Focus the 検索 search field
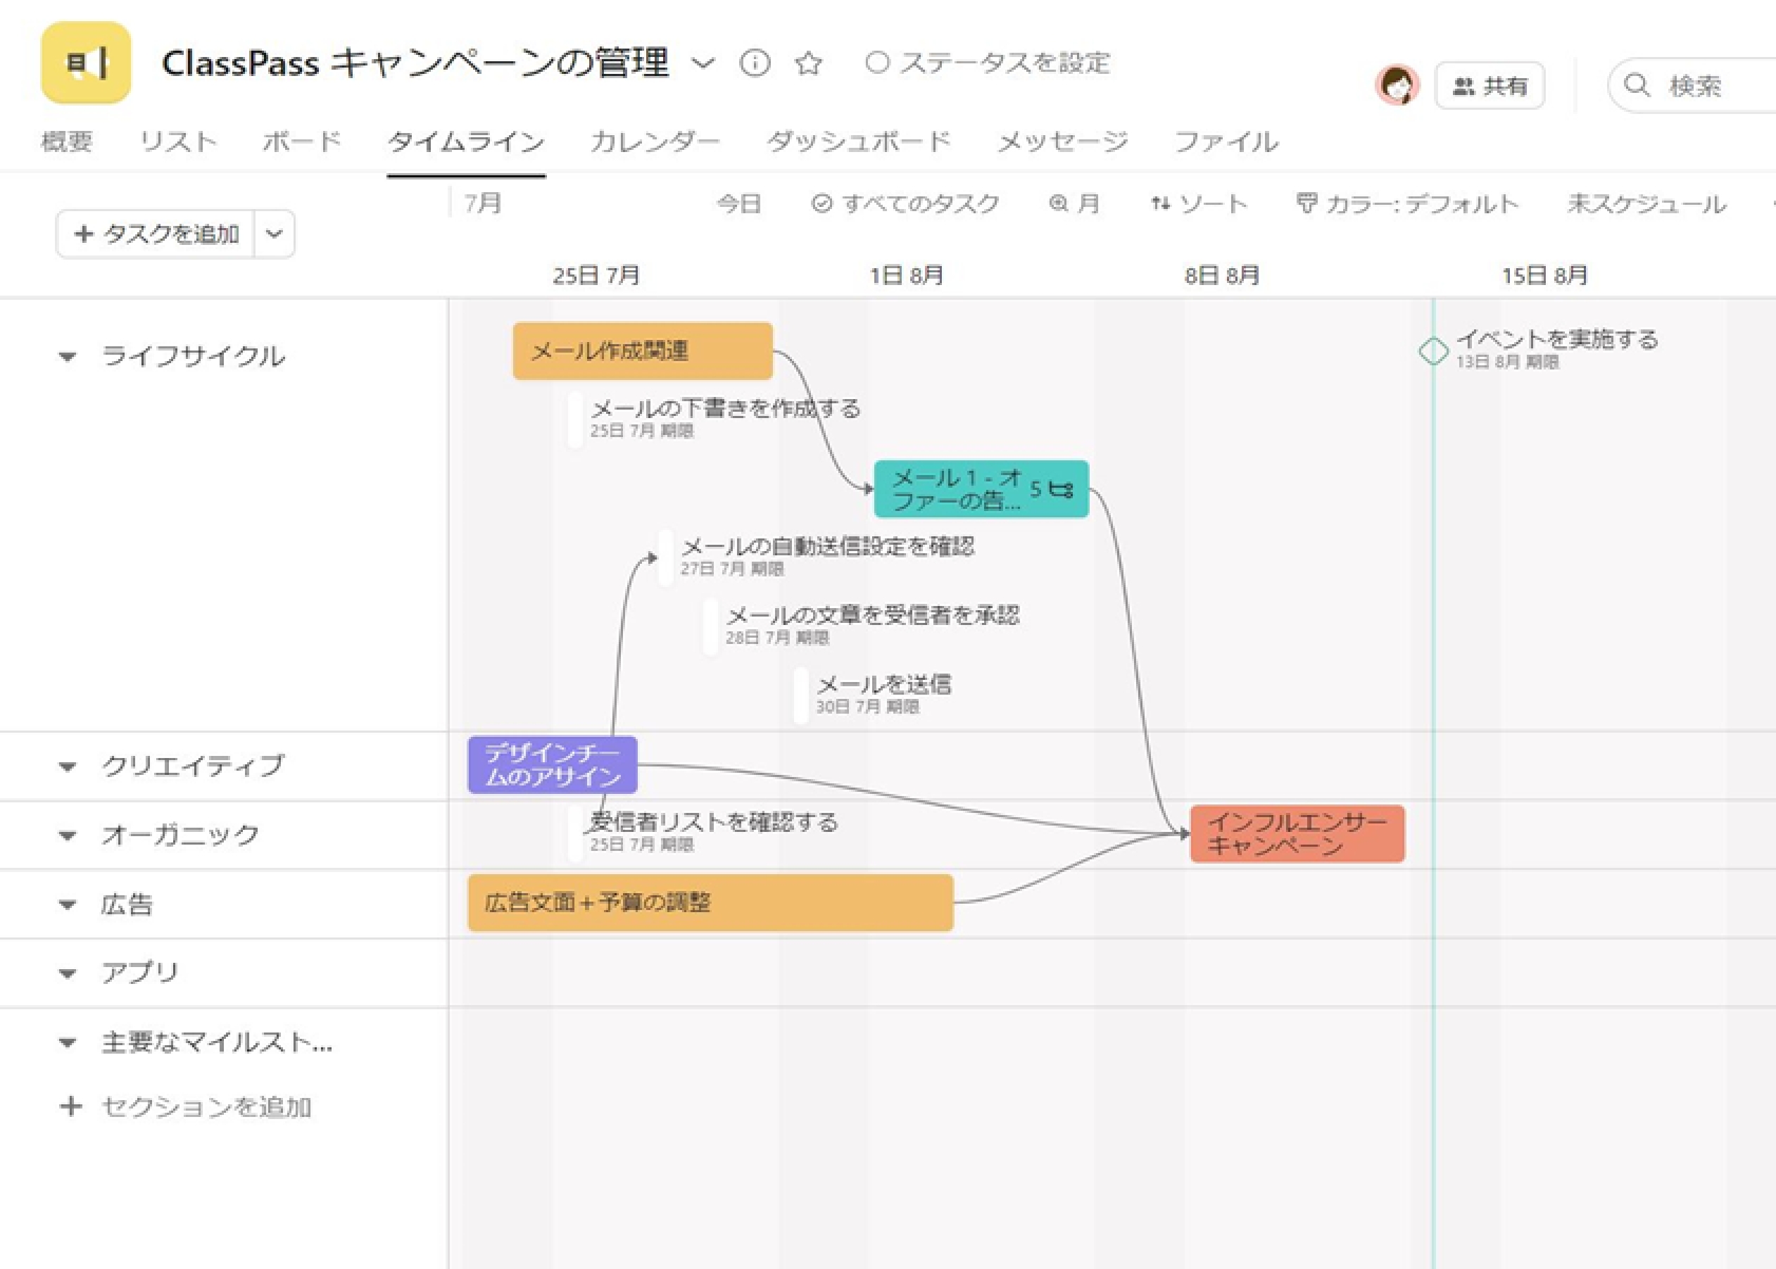The height and width of the screenshot is (1269, 1776). [1692, 85]
